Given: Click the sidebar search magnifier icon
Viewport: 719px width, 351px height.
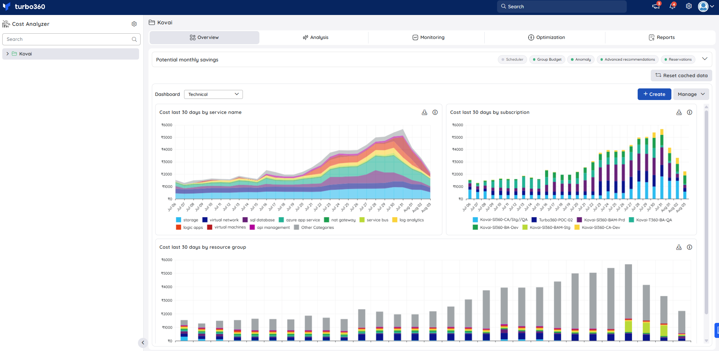Looking at the screenshot, I should point(134,39).
